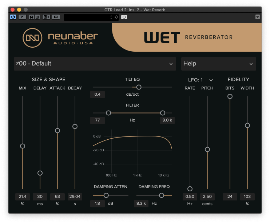Toggle the plugin power bypass button
This screenshot has width=270, height=223.
[13, 17]
